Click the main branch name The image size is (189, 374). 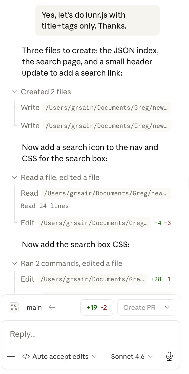click(x=34, y=307)
